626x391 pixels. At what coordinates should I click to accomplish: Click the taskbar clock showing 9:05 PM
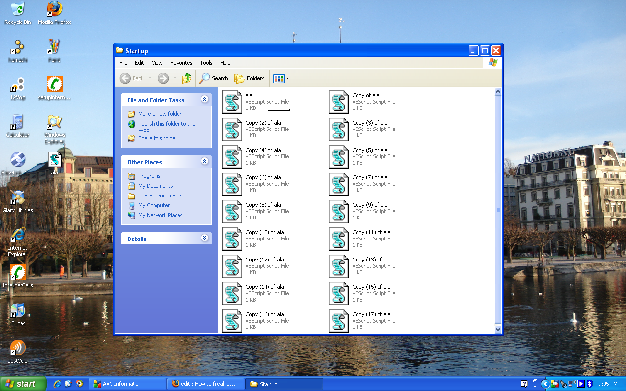(608, 384)
